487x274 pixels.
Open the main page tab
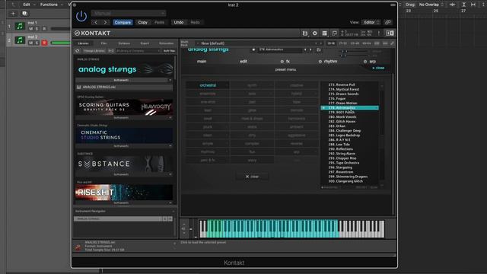point(202,62)
